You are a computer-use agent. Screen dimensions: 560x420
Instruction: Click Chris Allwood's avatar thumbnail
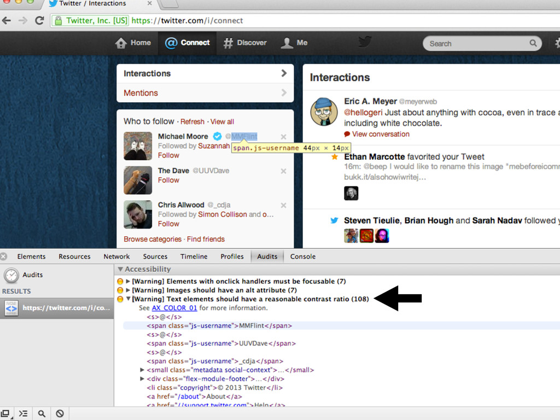pos(138,214)
